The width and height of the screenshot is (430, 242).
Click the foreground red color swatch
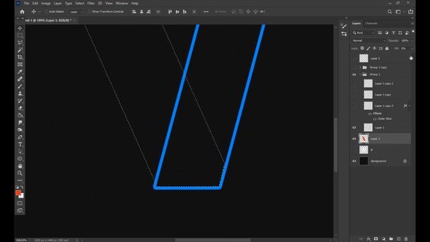click(x=18, y=193)
